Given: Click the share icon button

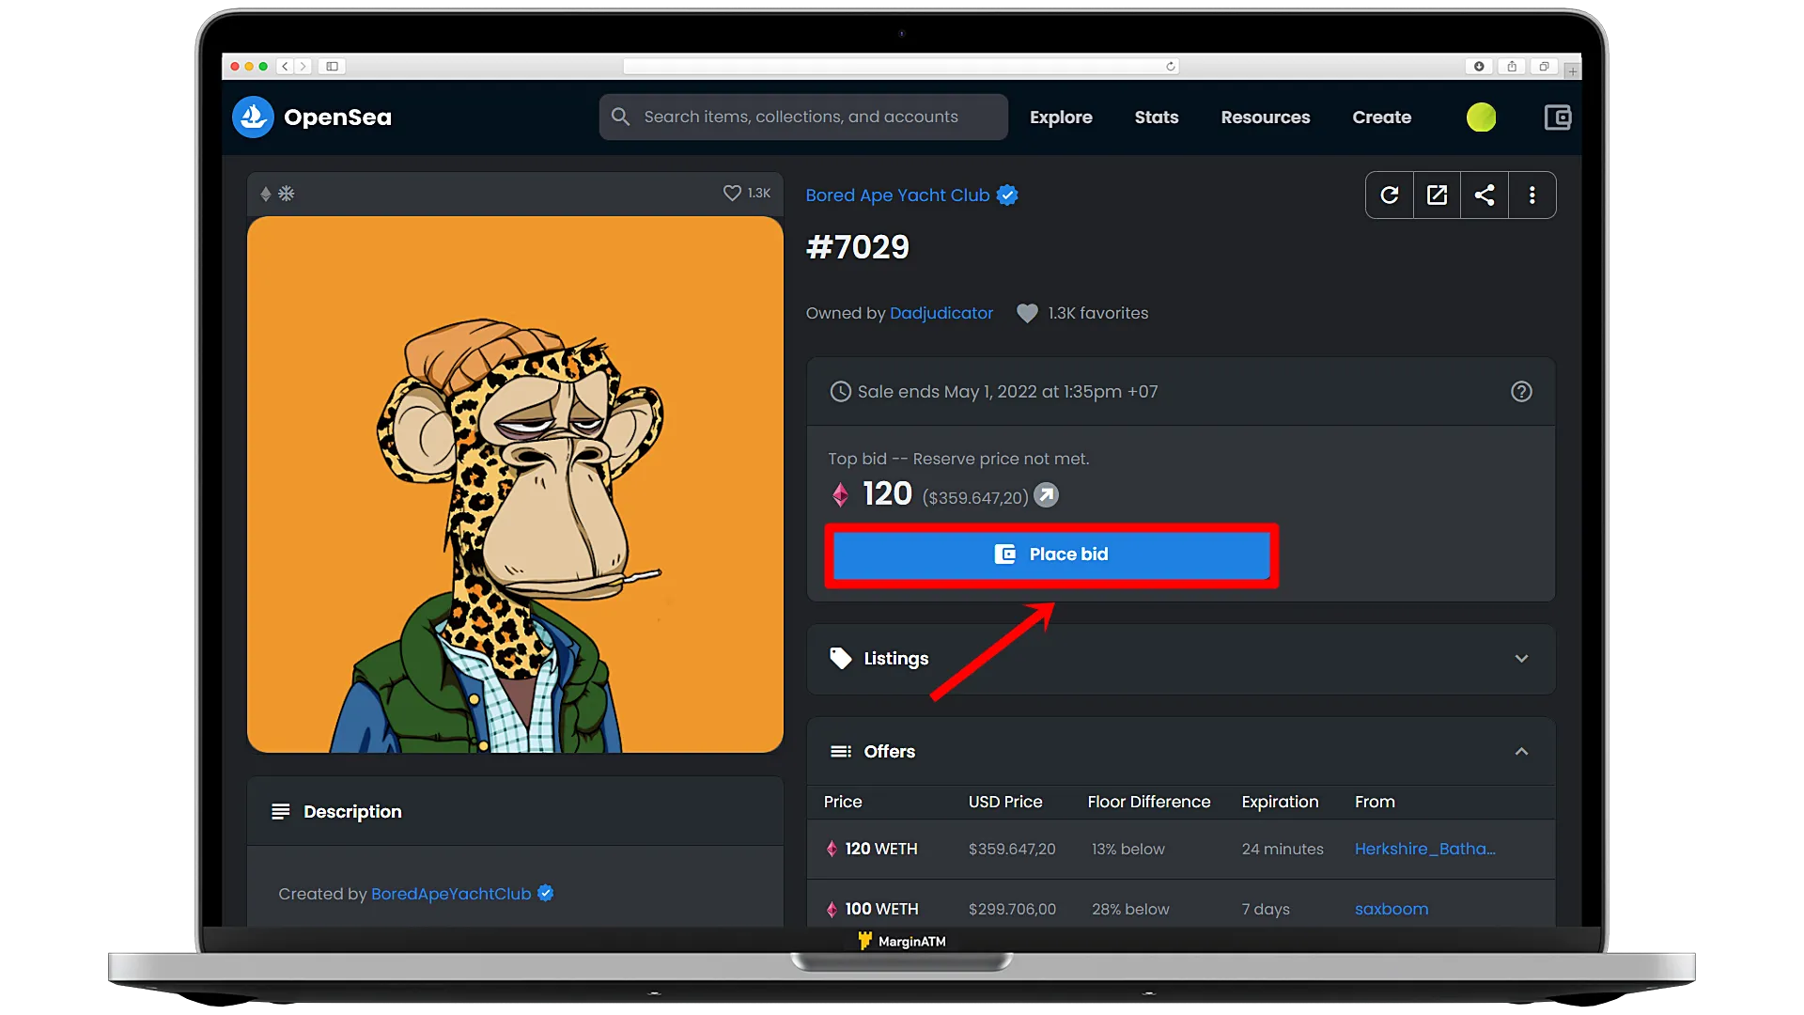Looking at the screenshot, I should coord(1485,195).
